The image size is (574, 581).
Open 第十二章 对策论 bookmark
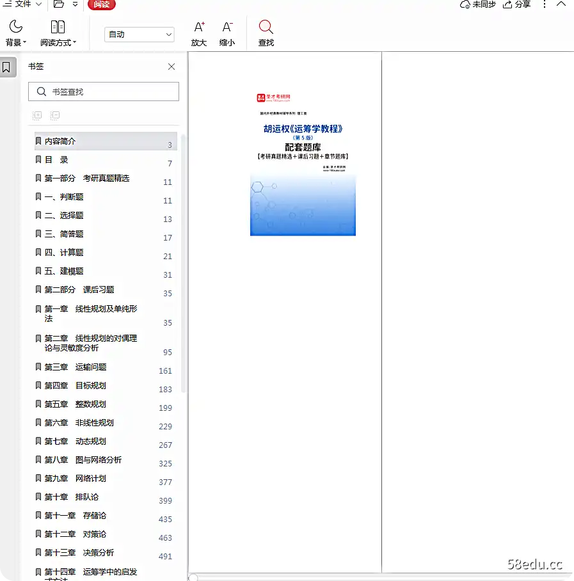click(x=106, y=534)
